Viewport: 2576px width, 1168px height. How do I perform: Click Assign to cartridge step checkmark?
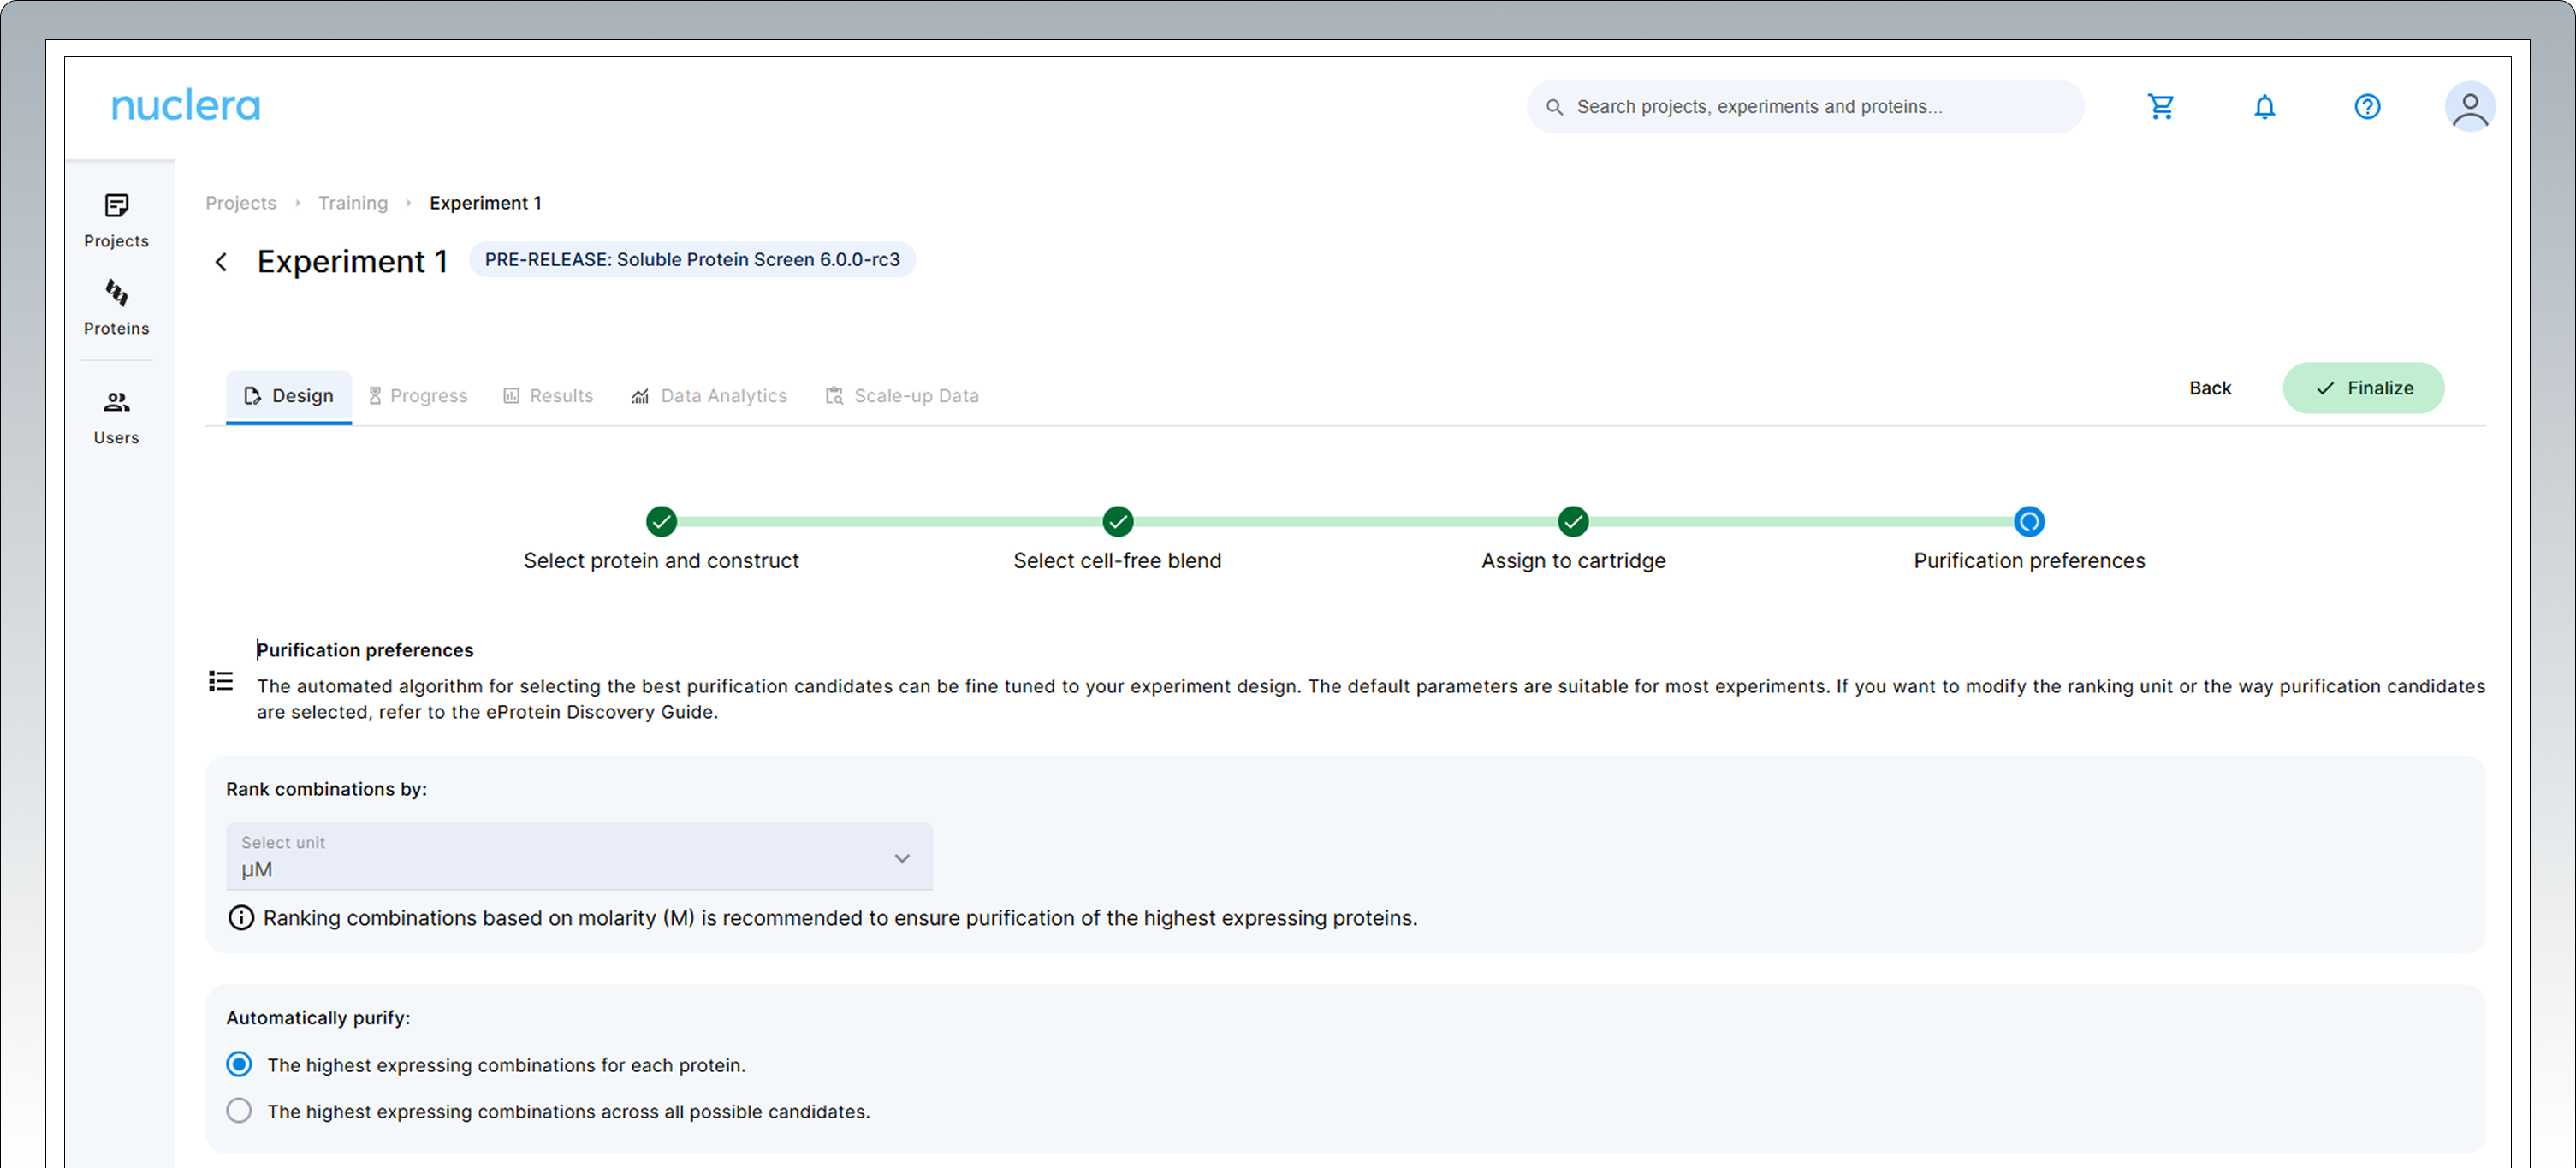click(1573, 522)
